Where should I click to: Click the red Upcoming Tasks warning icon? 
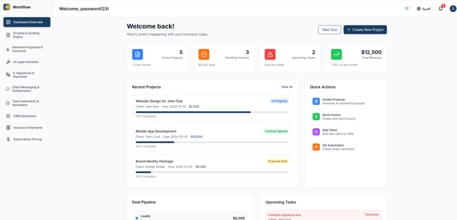tap(270, 54)
